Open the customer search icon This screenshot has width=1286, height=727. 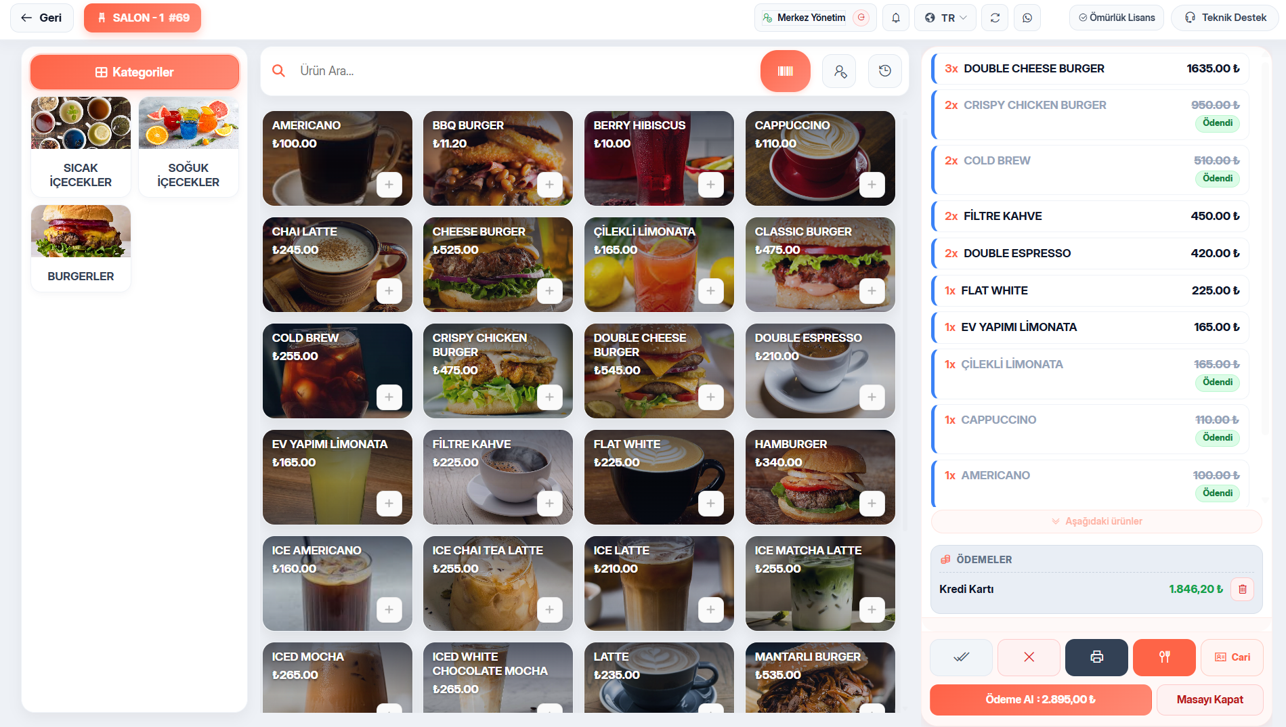click(840, 71)
